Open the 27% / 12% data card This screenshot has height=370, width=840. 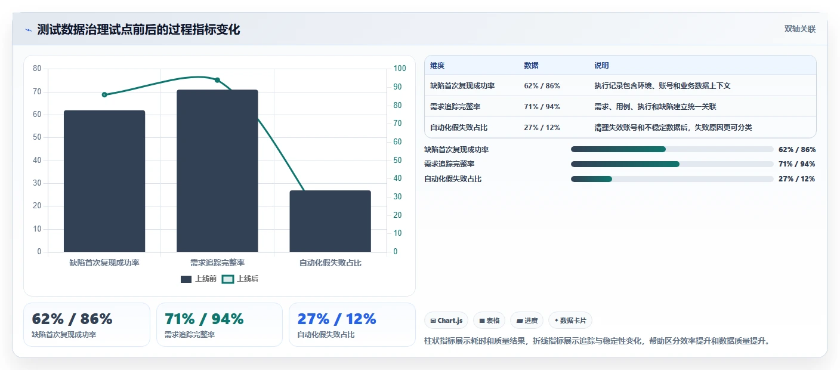pos(352,325)
